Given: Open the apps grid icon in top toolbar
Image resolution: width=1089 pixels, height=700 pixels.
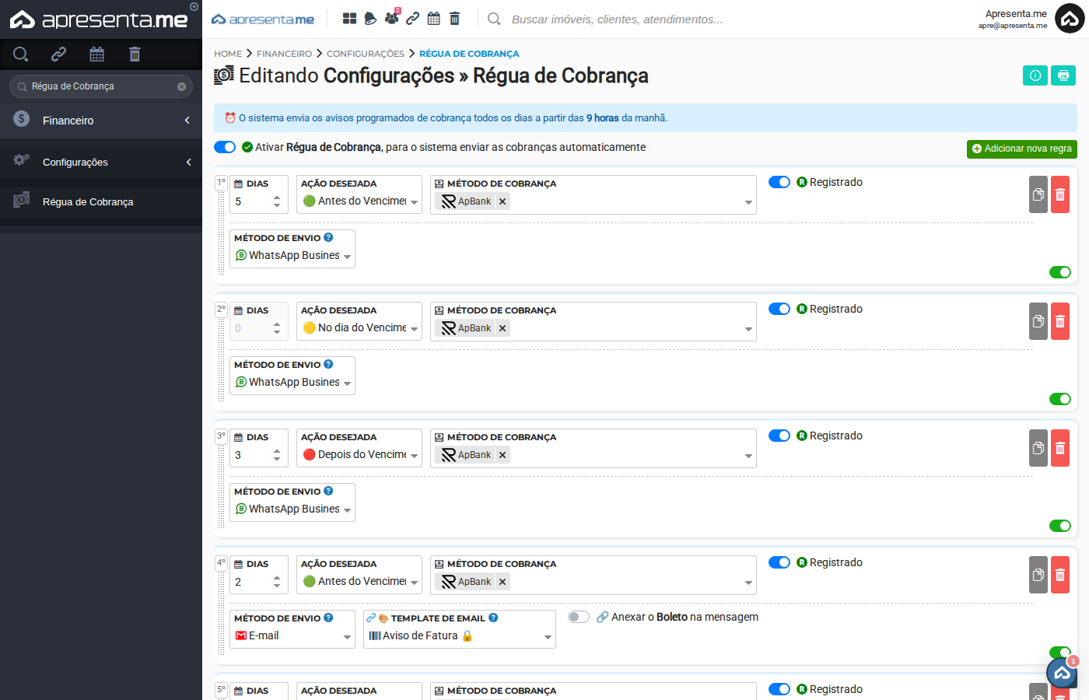Looking at the screenshot, I should [348, 17].
